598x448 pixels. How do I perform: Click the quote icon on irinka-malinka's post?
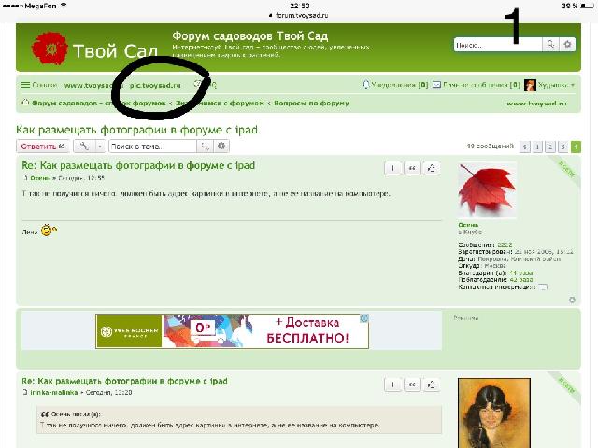click(x=412, y=385)
